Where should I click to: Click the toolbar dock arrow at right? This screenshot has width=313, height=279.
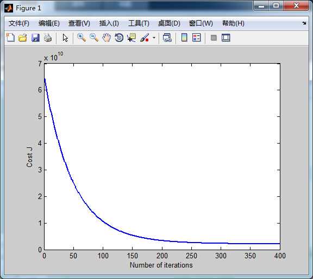(x=304, y=23)
